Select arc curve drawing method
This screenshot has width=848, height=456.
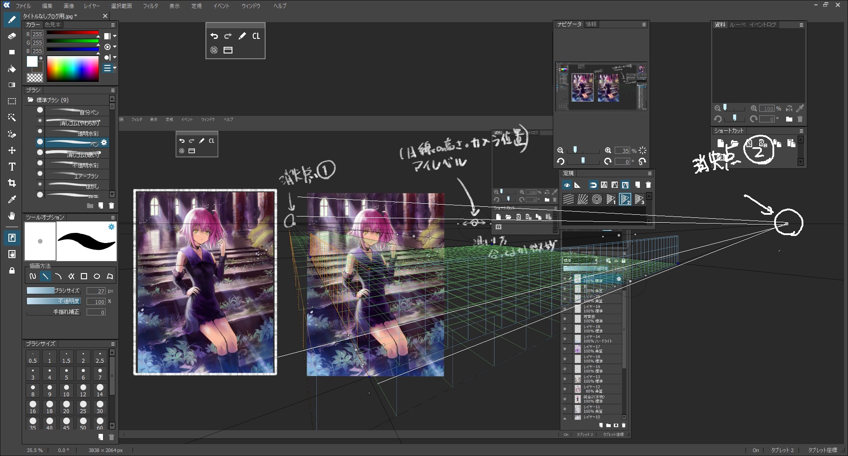point(58,276)
